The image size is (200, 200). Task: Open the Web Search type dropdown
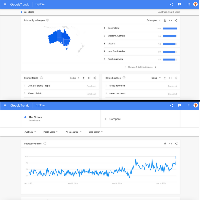pyautogui.click(x=96, y=132)
